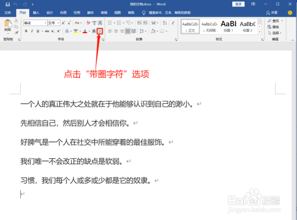Switch to the 布局 (Layout) tab
The width and height of the screenshot is (297, 220).
tap(64, 13)
